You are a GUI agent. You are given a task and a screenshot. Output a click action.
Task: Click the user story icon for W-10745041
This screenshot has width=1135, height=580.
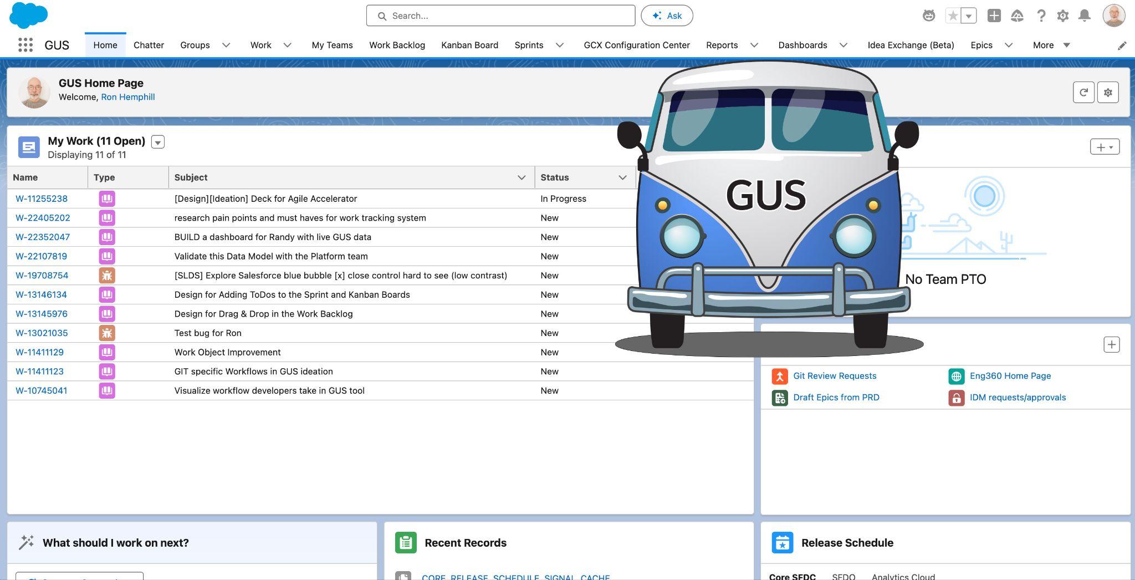[x=107, y=391]
